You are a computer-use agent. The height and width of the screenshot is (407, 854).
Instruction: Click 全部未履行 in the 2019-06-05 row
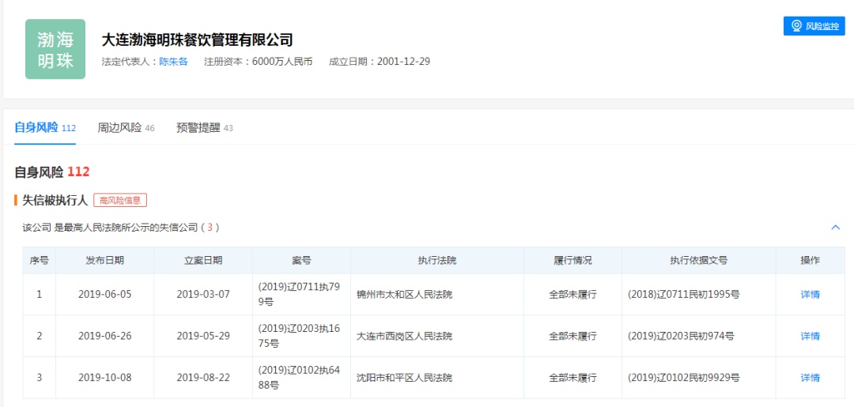coord(572,295)
